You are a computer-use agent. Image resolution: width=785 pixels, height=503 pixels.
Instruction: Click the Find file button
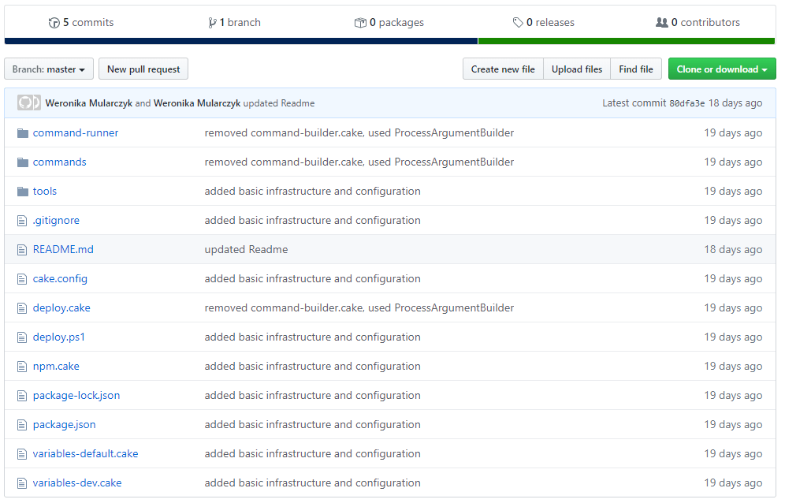point(636,69)
